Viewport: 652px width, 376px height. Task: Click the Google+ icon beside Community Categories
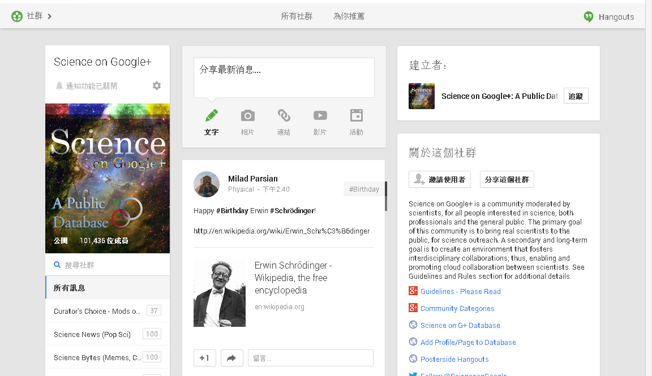pyautogui.click(x=413, y=308)
